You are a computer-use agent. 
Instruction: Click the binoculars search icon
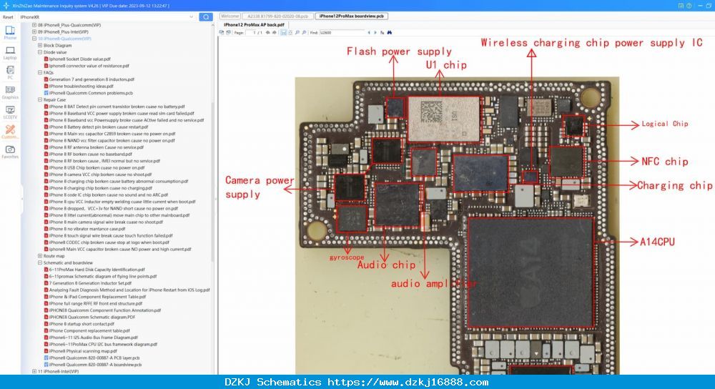pyautogui.click(x=390, y=33)
